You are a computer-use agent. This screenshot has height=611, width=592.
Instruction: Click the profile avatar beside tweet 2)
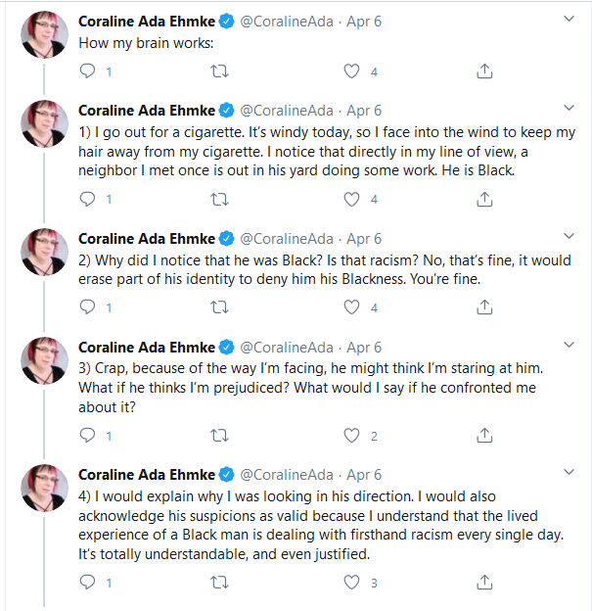click(x=44, y=252)
